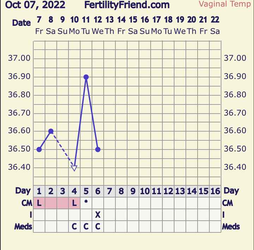Click the 36.90 temperature point on Tuesday

(x=86, y=77)
